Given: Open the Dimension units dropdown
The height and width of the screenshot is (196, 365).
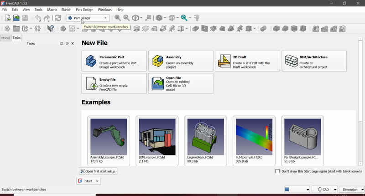Looking at the screenshot, I should (352, 190).
